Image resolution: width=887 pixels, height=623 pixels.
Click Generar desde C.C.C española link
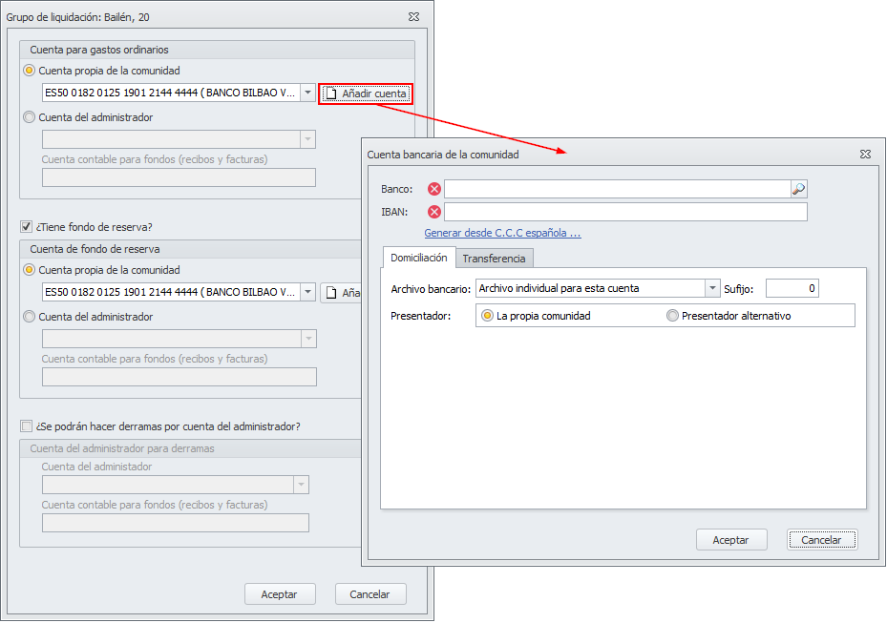502,233
